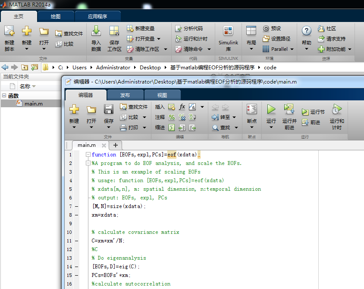The image size is (364, 289).
Task: Switch to the editor View (视图) tab
Action: (162, 95)
